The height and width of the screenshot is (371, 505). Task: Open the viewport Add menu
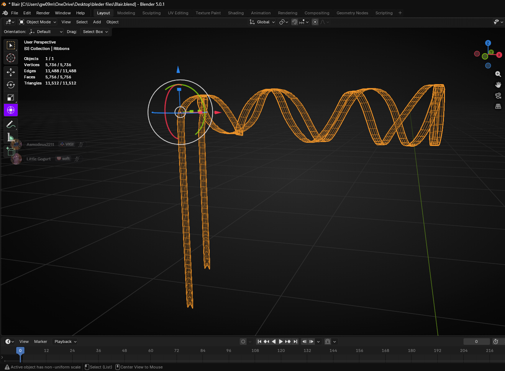[97, 22]
